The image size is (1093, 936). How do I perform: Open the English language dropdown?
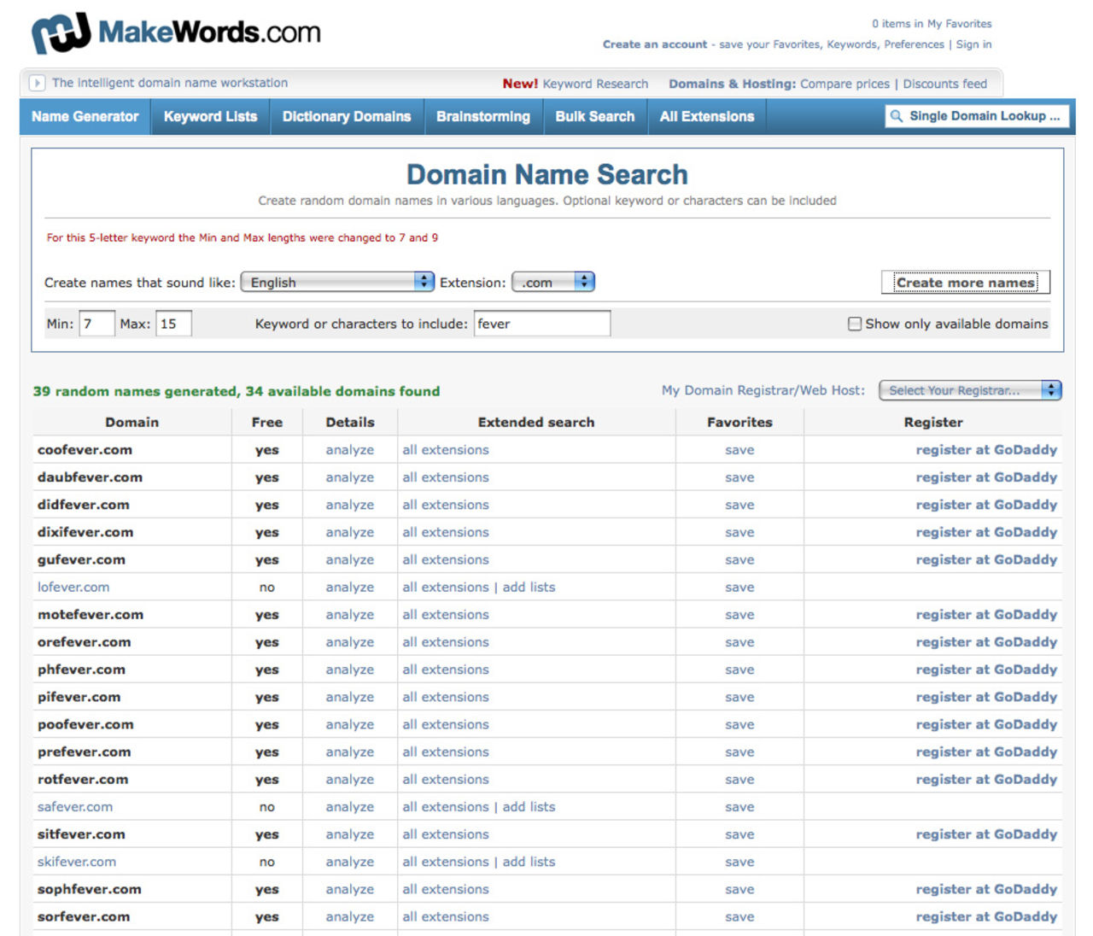(x=337, y=282)
